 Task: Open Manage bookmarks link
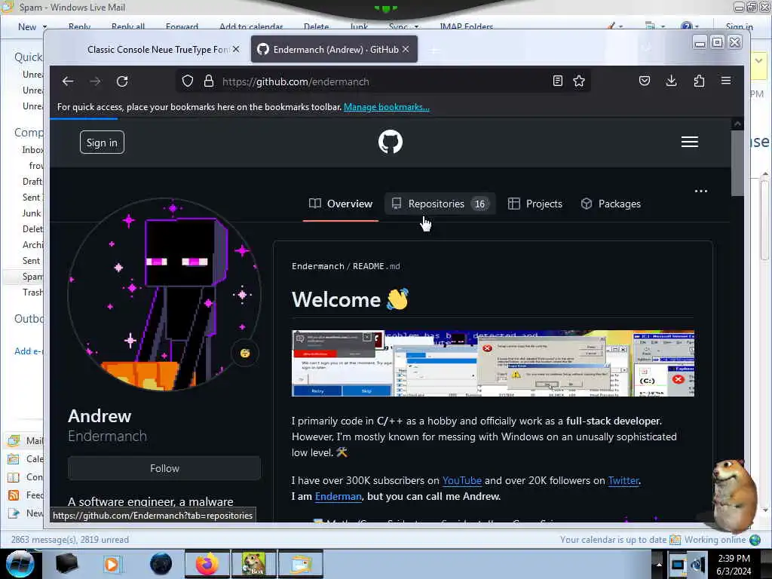click(x=387, y=107)
